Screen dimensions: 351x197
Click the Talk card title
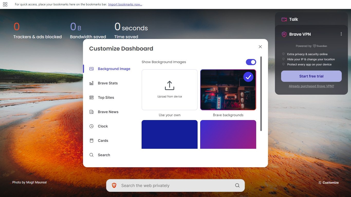294,19
